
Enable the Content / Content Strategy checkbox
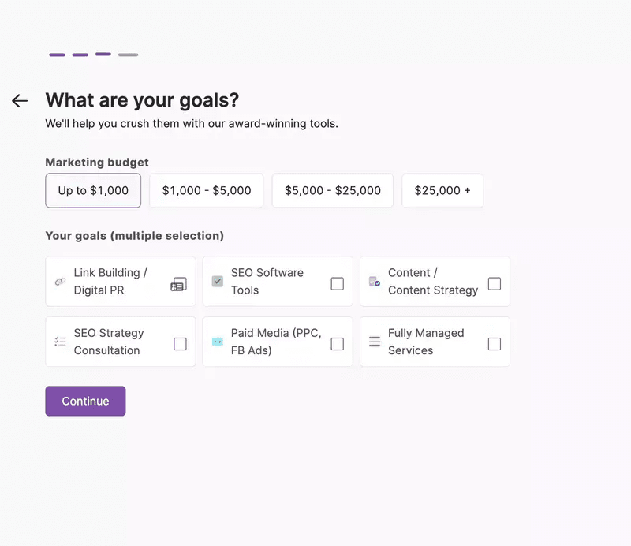click(x=495, y=282)
